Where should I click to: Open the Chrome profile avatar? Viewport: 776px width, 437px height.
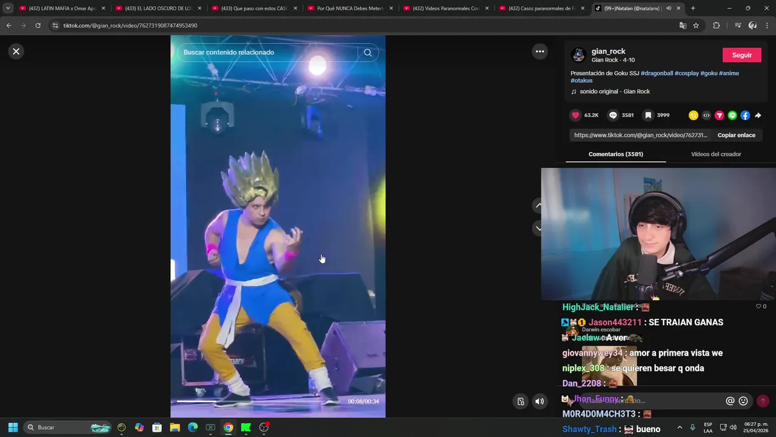pos(752,25)
